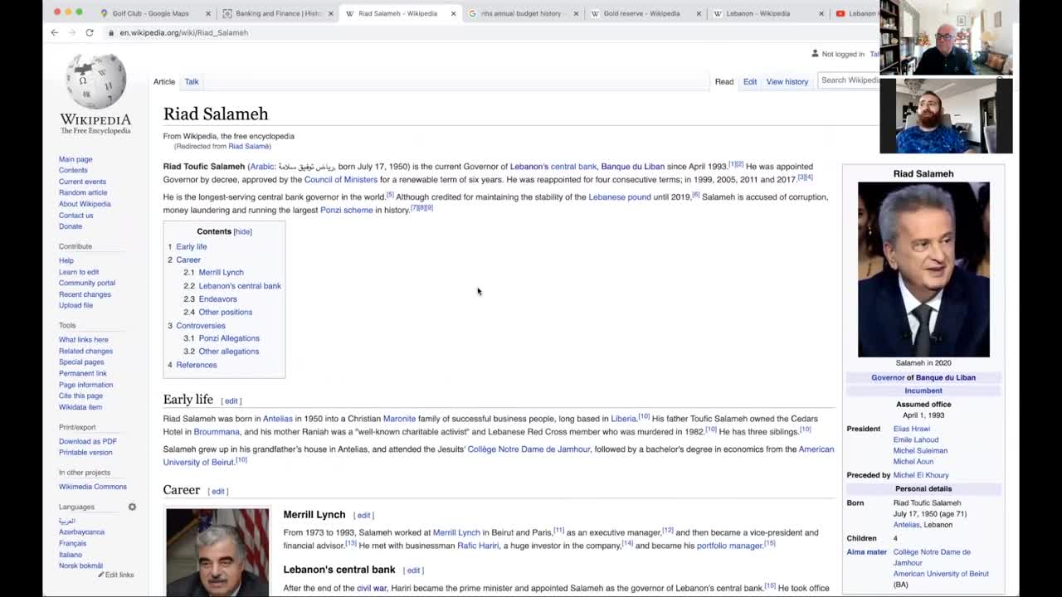Click the browser forward arrow
The width and height of the screenshot is (1062, 597).
point(72,32)
